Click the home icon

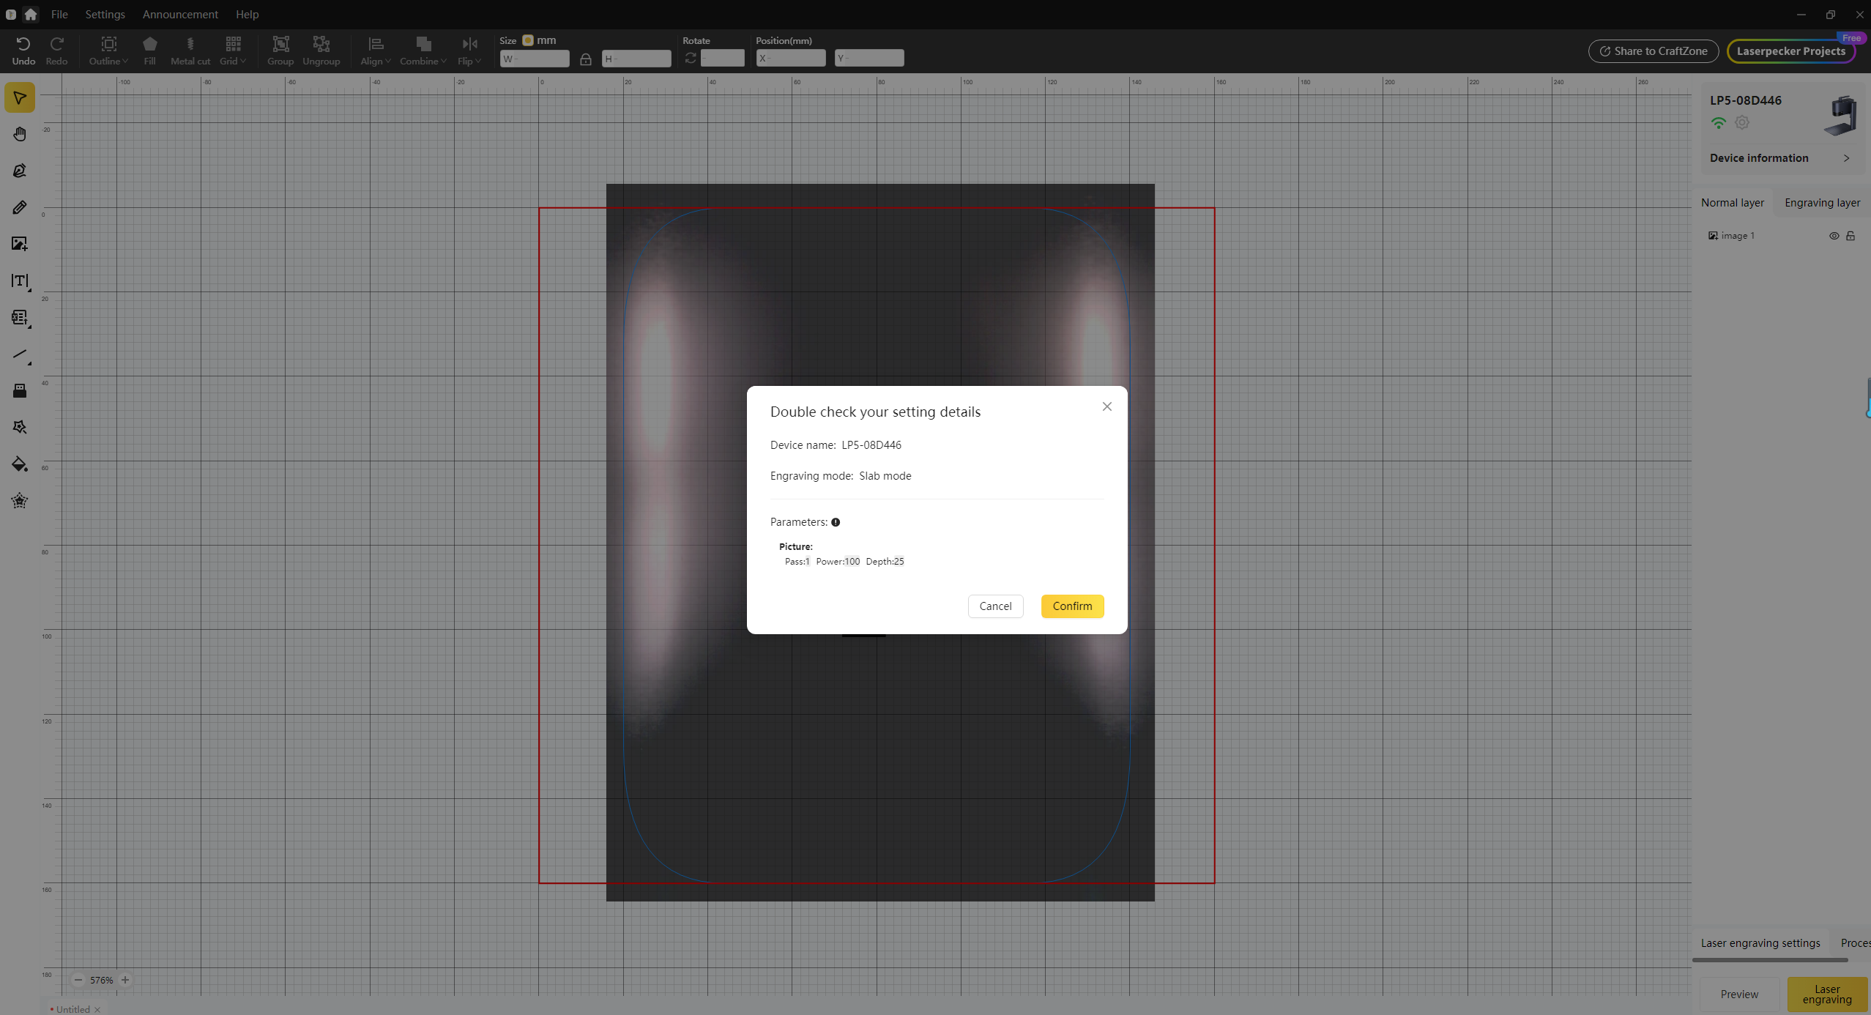click(x=31, y=14)
